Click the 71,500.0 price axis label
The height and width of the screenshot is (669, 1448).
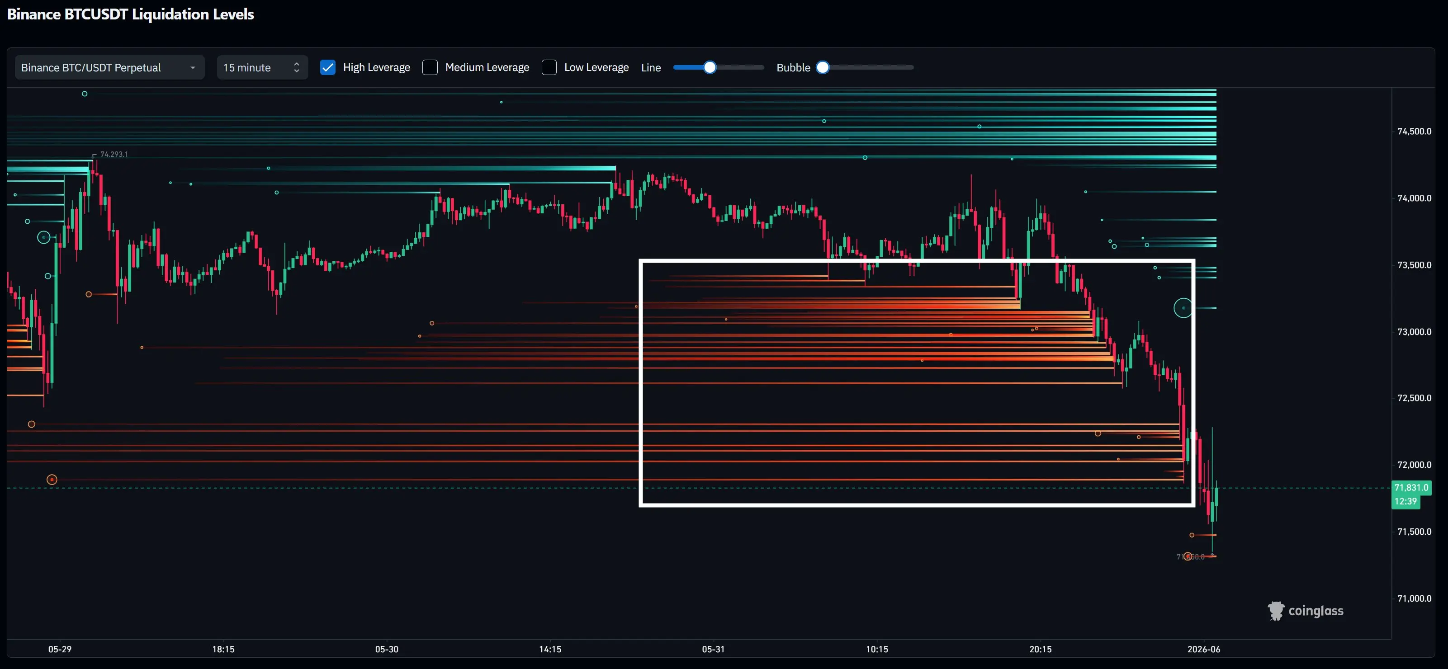[1414, 532]
